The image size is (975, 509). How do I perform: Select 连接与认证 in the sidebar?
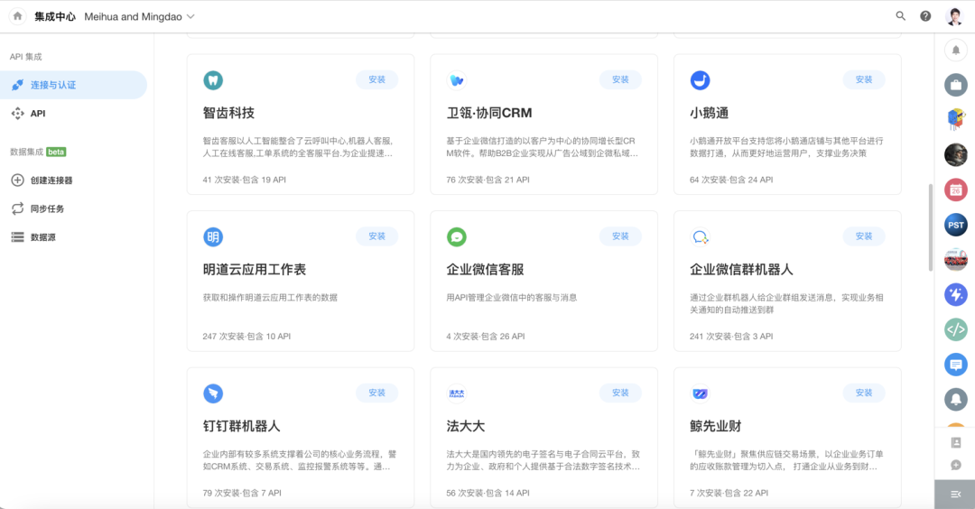73,85
